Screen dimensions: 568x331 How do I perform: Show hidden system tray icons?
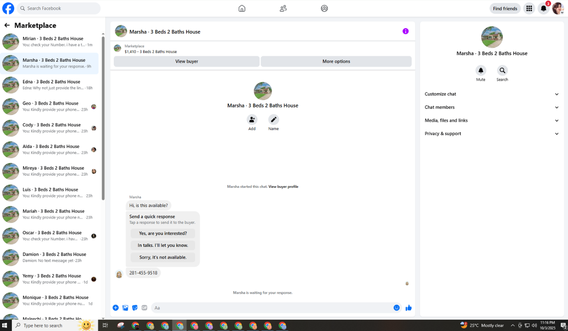point(513,325)
